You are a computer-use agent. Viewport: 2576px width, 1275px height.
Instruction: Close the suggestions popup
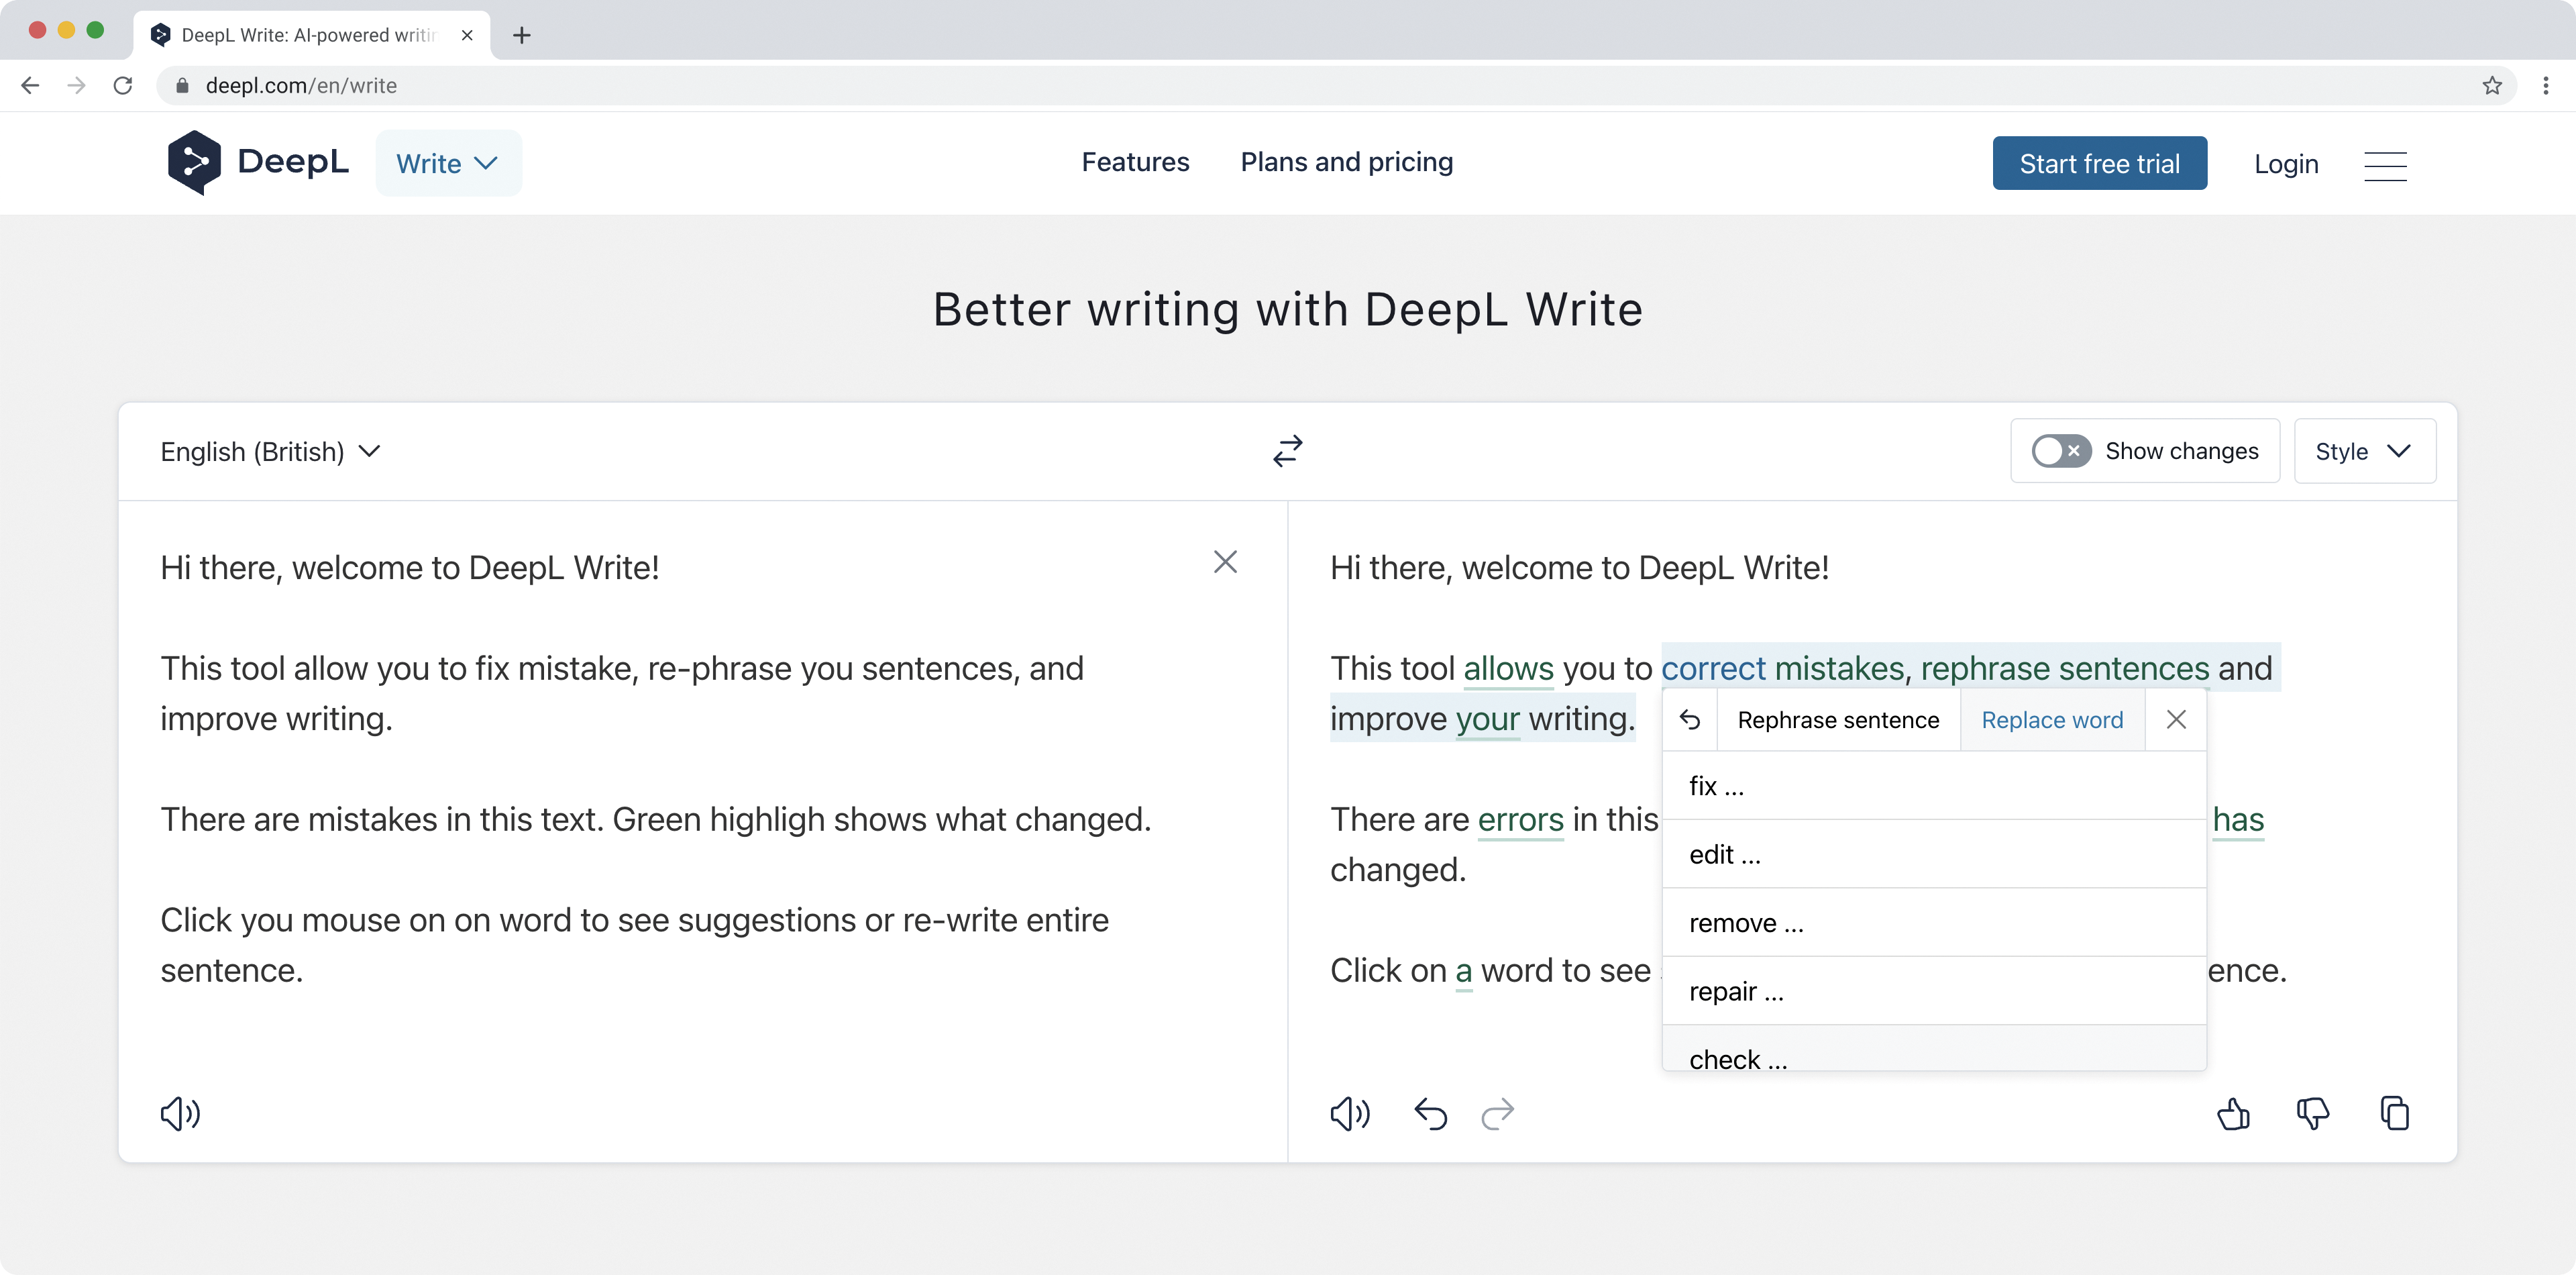pyautogui.click(x=2176, y=720)
